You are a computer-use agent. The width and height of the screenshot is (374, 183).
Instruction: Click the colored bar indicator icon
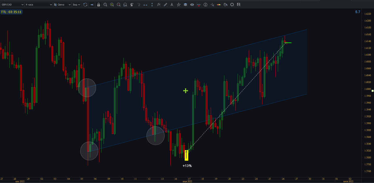(219, 5)
